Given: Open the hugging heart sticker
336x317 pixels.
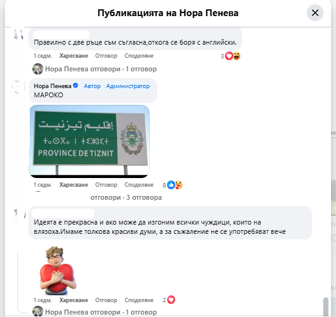Looking at the screenshot, I should (x=58, y=270).
